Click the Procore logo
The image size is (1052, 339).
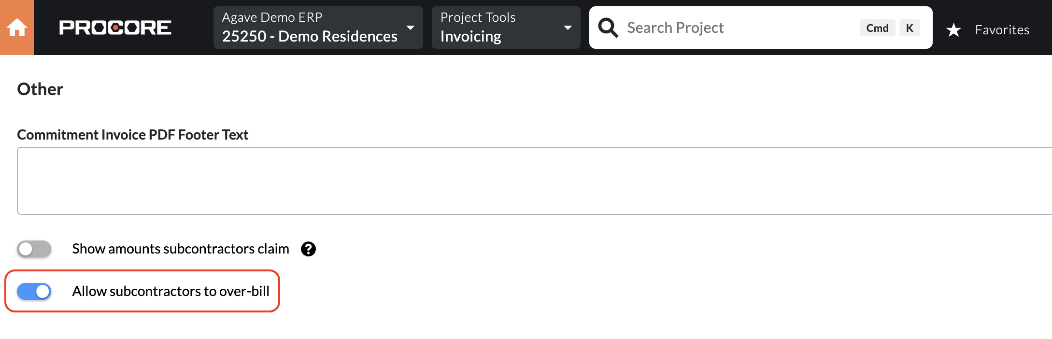(x=115, y=28)
